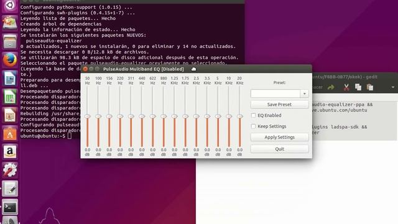398x224 pixels.
Task: Click the 156 Hz slider handle
Action: [109, 116]
